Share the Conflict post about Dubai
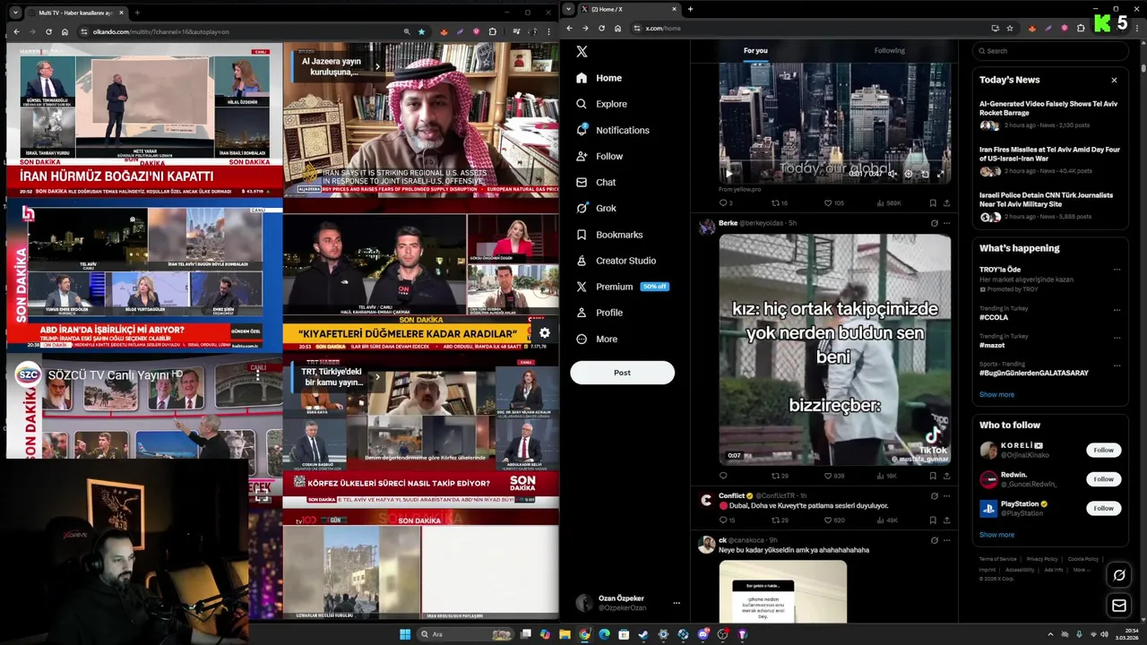 [x=946, y=520]
